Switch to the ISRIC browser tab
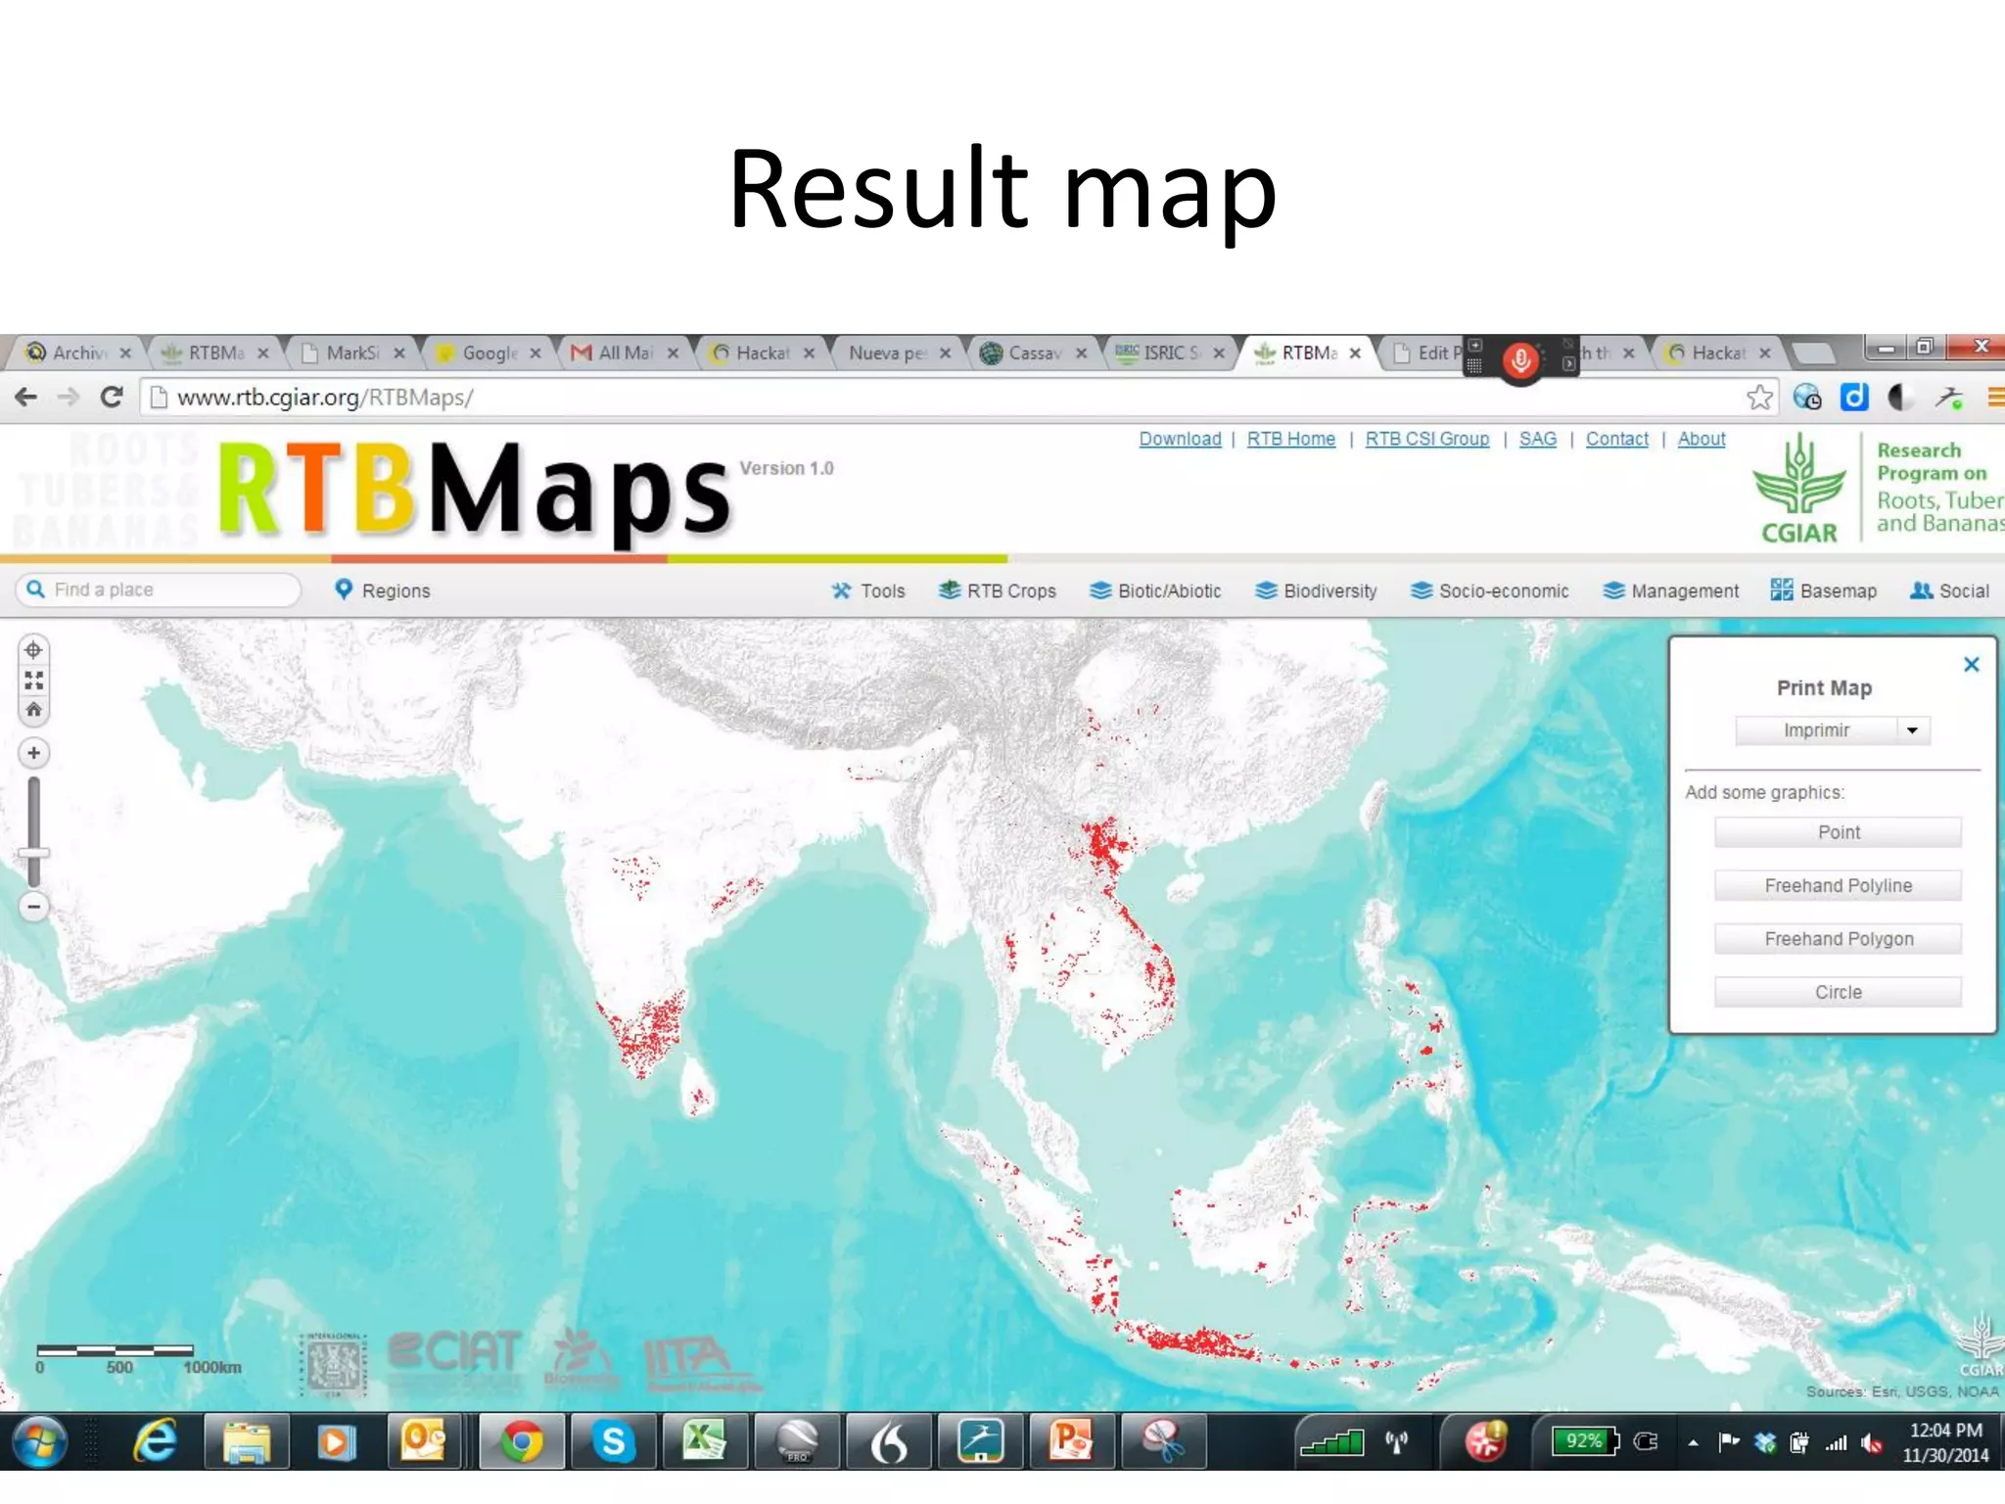 (x=1169, y=352)
